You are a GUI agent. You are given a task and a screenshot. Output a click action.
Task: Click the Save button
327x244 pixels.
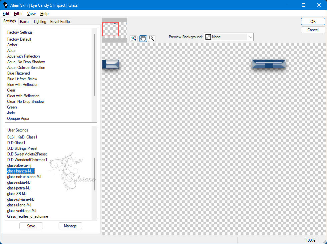[31, 226]
